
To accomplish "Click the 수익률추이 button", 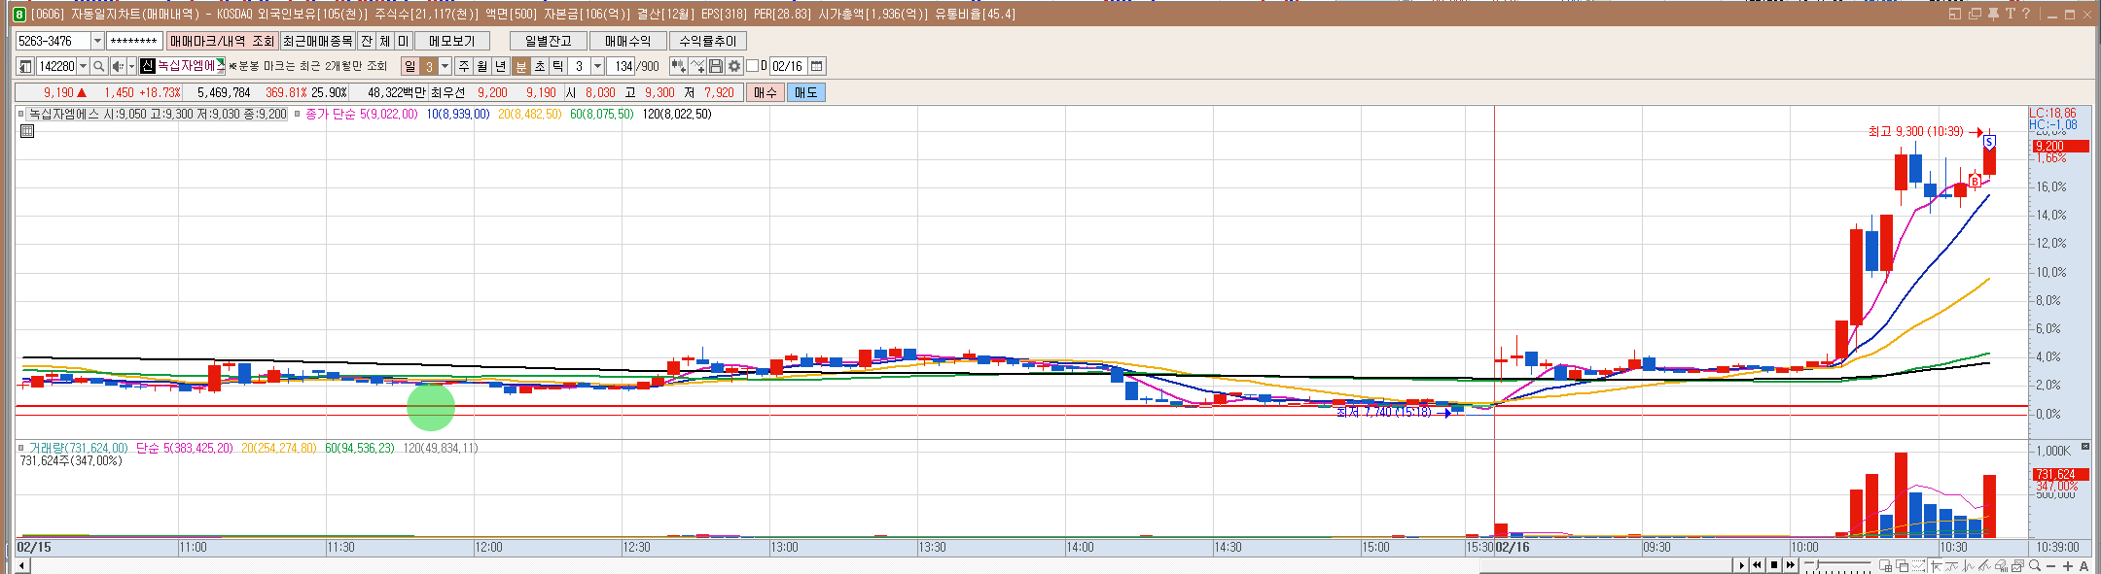I will pos(708,41).
